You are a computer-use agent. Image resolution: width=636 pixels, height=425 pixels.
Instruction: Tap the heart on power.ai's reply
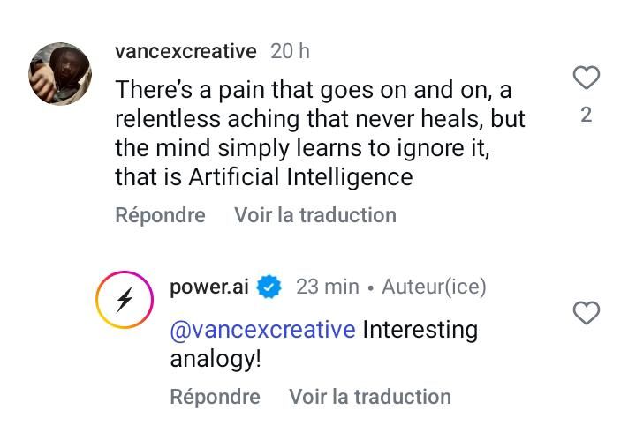pyautogui.click(x=587, y=312)
